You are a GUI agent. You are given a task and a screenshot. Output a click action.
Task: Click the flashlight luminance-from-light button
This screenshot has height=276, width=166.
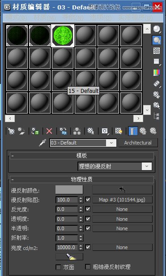(69, 257)
